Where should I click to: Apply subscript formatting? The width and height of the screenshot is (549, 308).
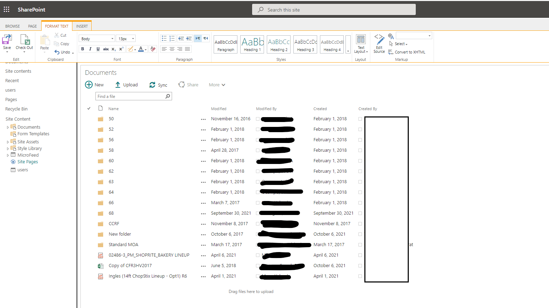(114, 49)
